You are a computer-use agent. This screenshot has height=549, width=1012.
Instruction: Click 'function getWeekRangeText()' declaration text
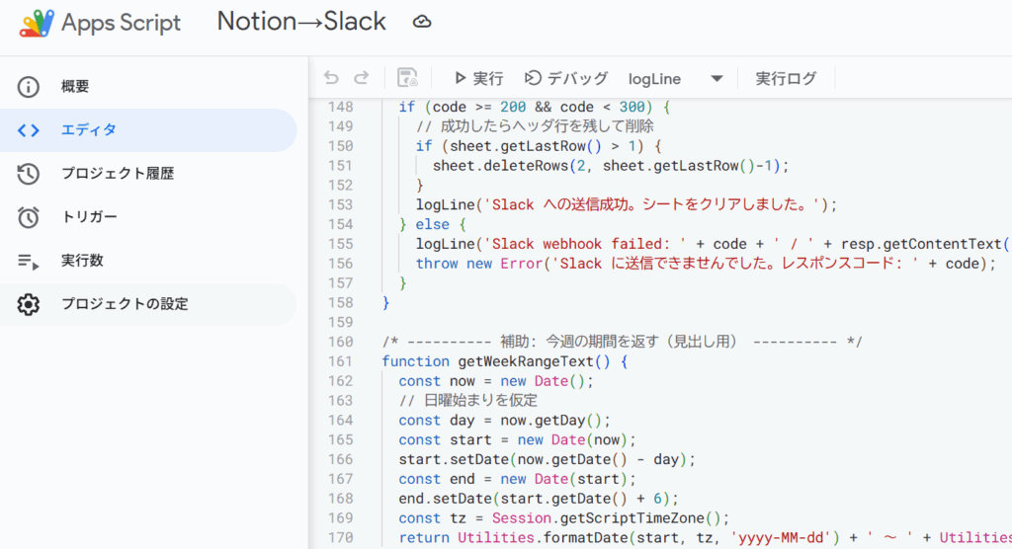(504, 361)
